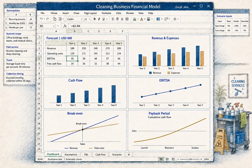The height and width of the screenshot is (168, 252).
Task: Click the Year 5 point on EBITDA line
Action: click(200, 85)
